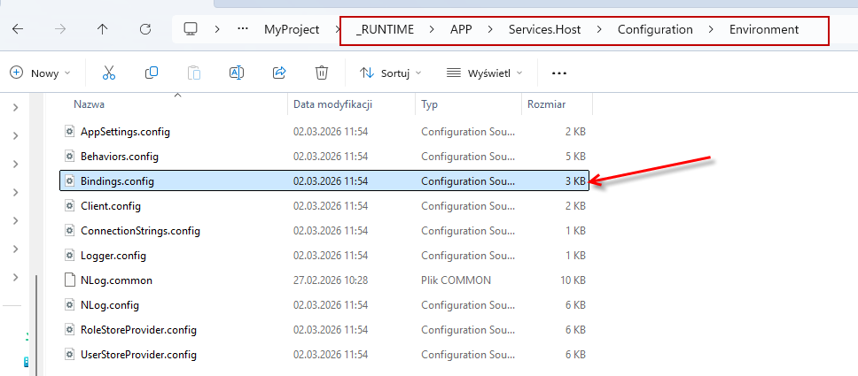Click the 5 KB size cell
The width and height of the screenshot is (858, 376).
click(575, 157)
